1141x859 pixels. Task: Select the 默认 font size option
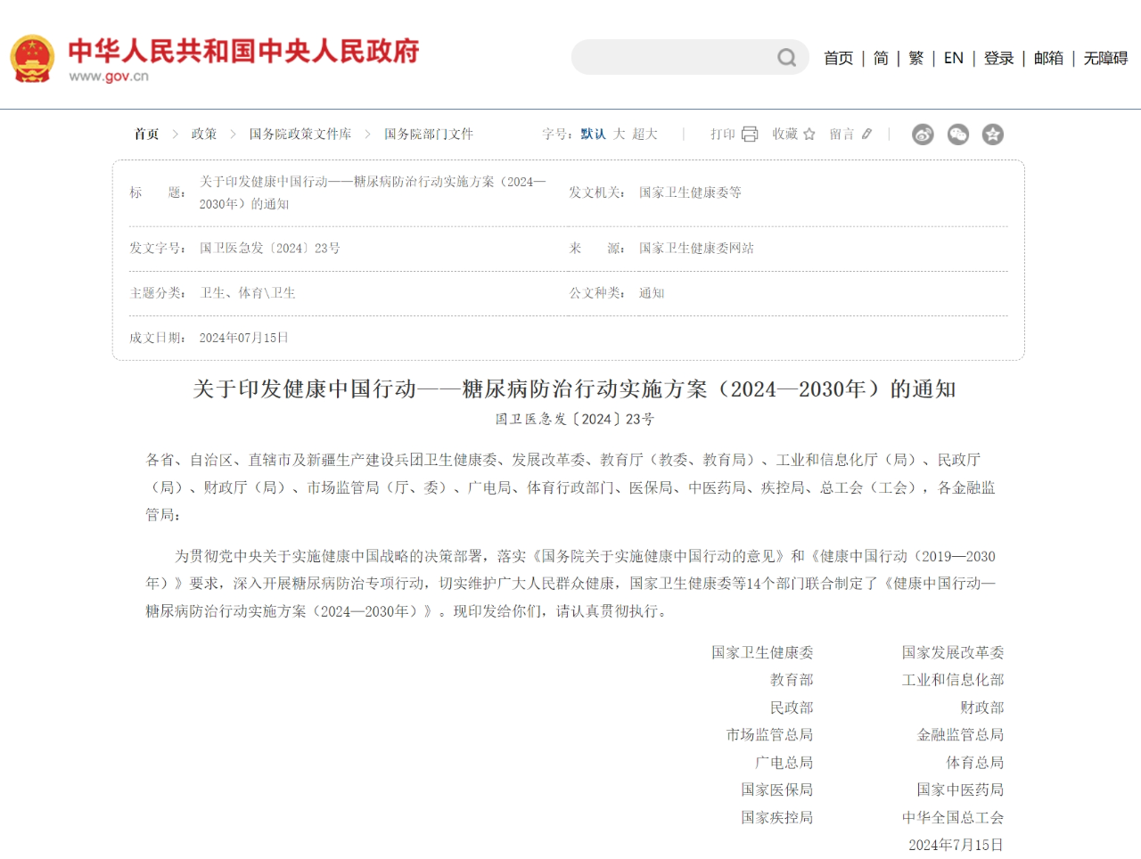click(591, 134)
